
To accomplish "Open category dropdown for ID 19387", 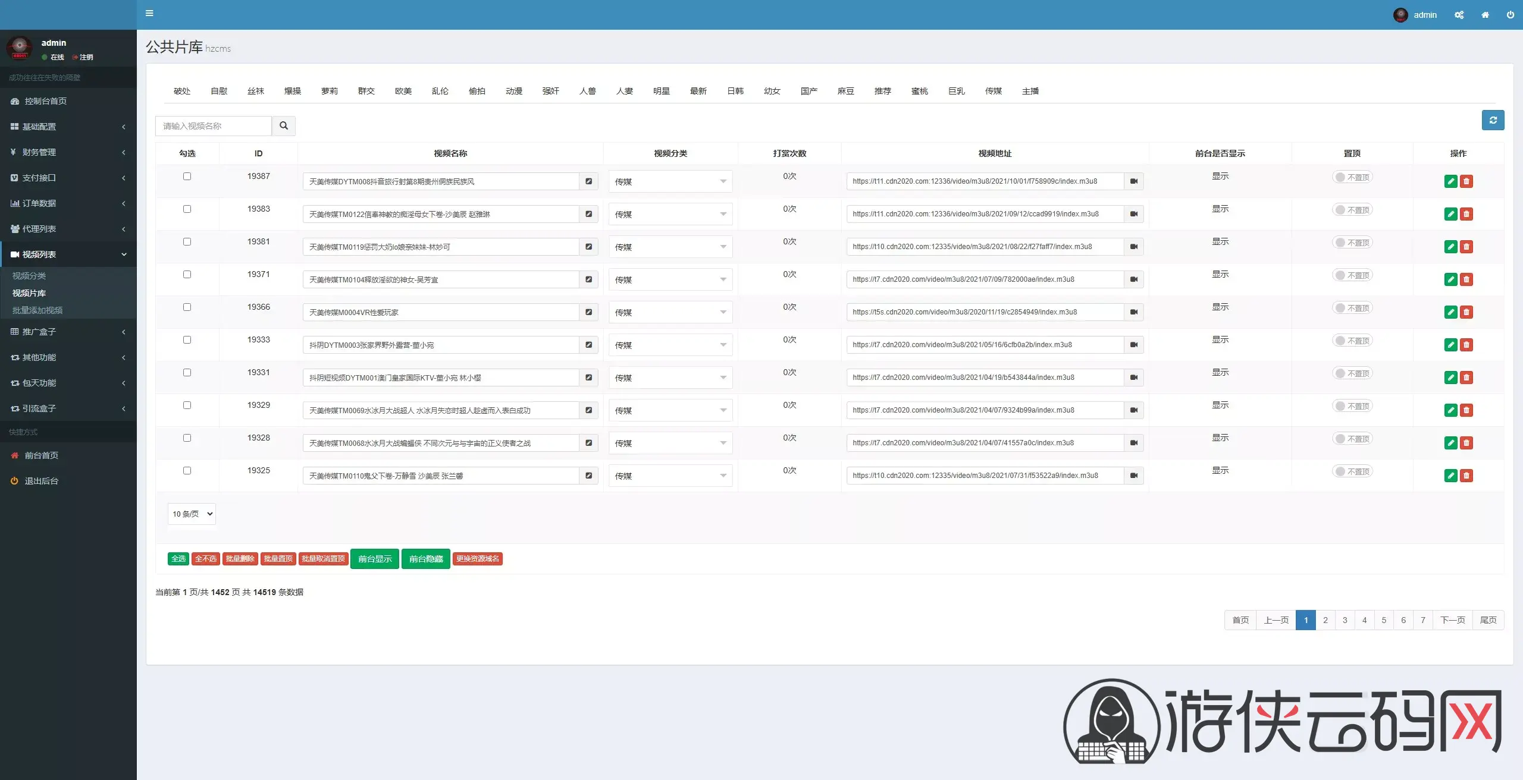I will tap(670, 181).
